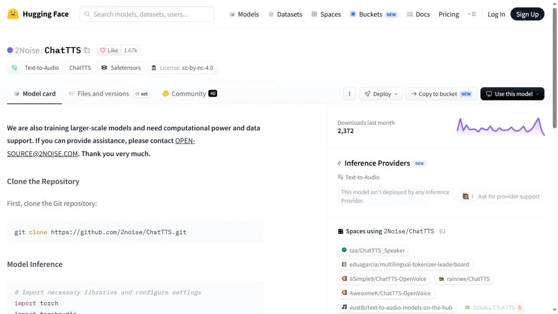This screenshot has height=314, width=558.
Task: Open the taa/ChatTTS_Speaker space
Action: [x=373, y=250]
